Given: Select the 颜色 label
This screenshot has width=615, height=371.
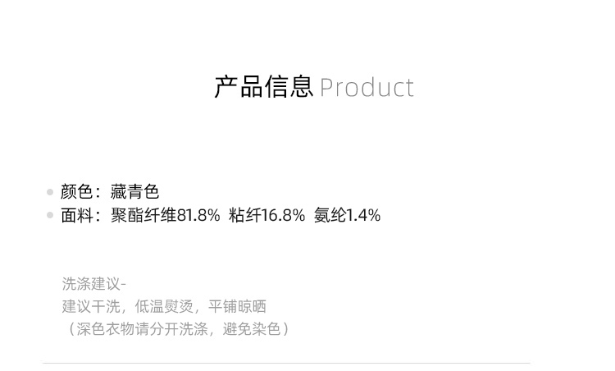Looking at the screenshot, I should [76, 192].
